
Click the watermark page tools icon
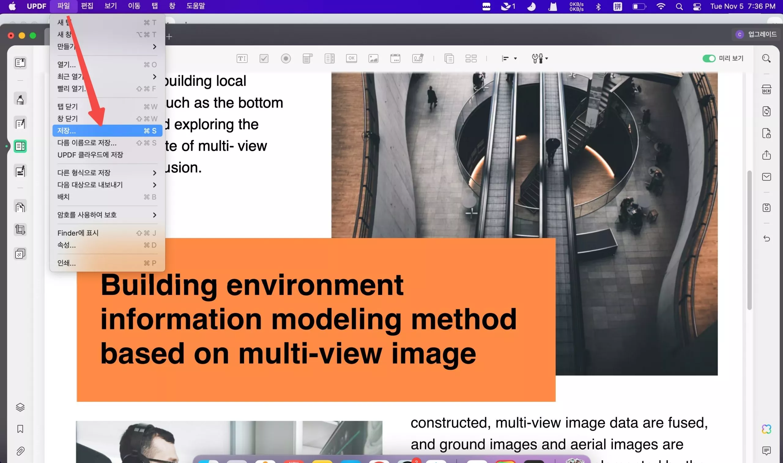(20, 254)
